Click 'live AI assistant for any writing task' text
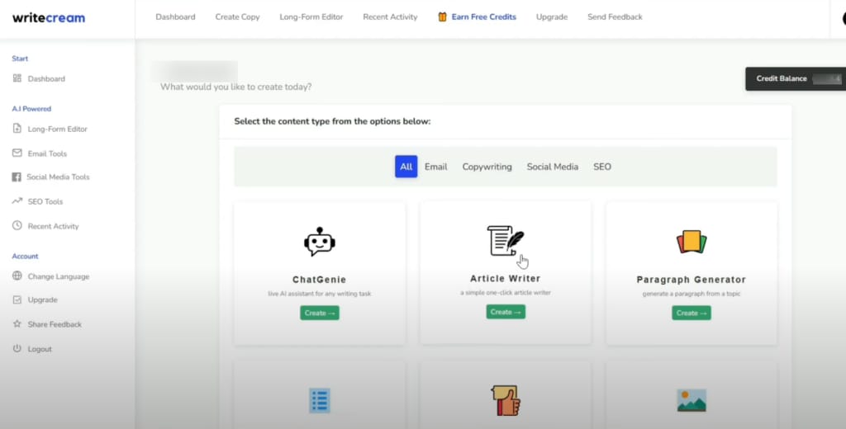Image resolution: width=846 pixels, height=429 pixels. tap(320, 294)
